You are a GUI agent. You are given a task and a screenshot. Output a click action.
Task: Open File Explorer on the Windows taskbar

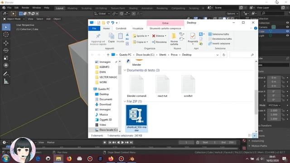58,159
